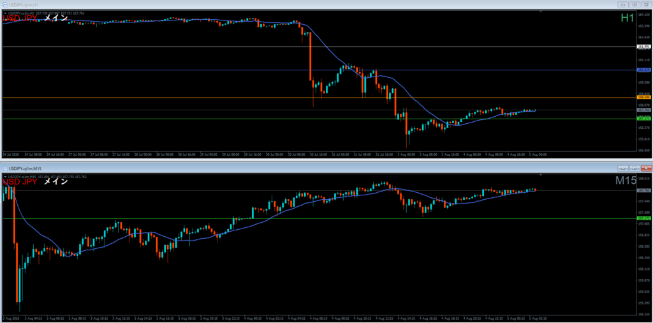Maximize the USDJPY M15 chart window
Viewport: 653px width, 323px height.
pos(635,169)
